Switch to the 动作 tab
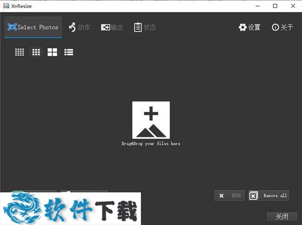 [80, 27]
